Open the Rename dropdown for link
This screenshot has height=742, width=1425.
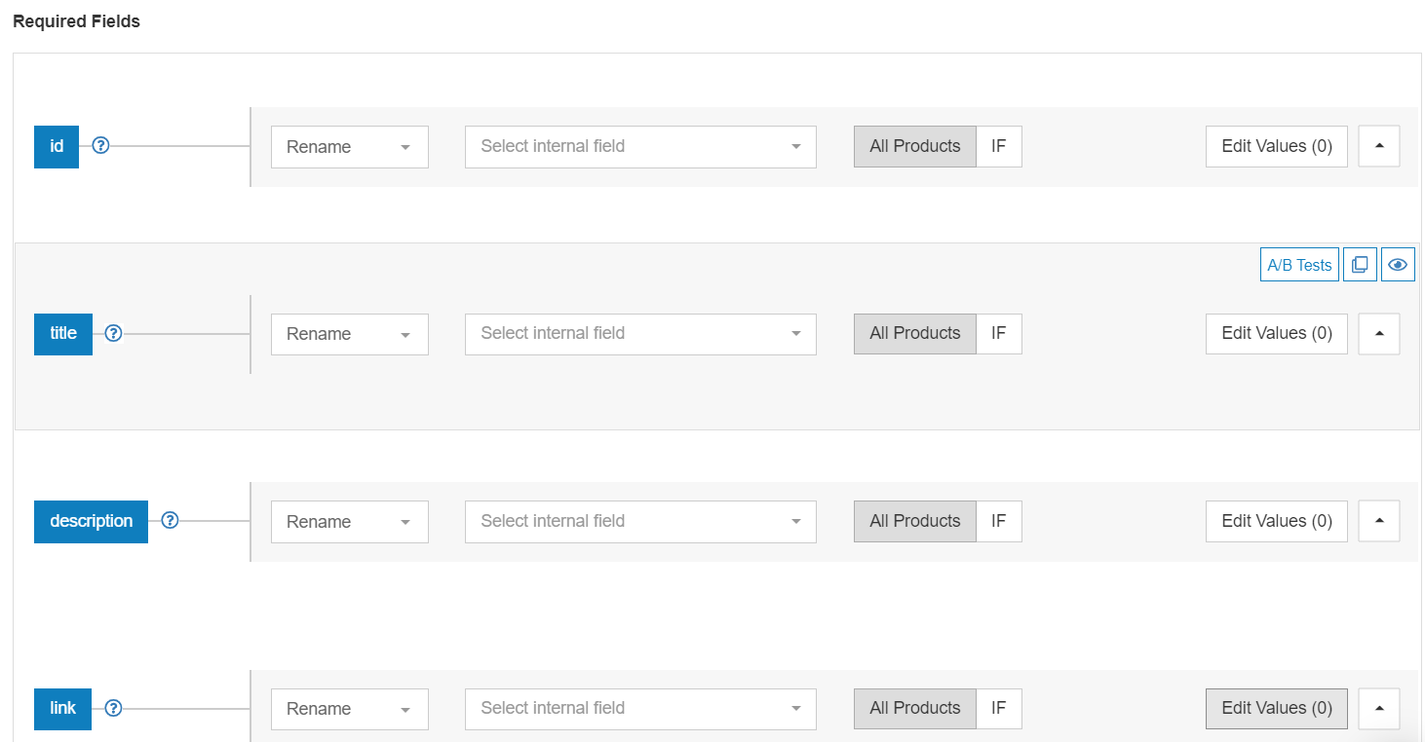(x=349, y=709)
